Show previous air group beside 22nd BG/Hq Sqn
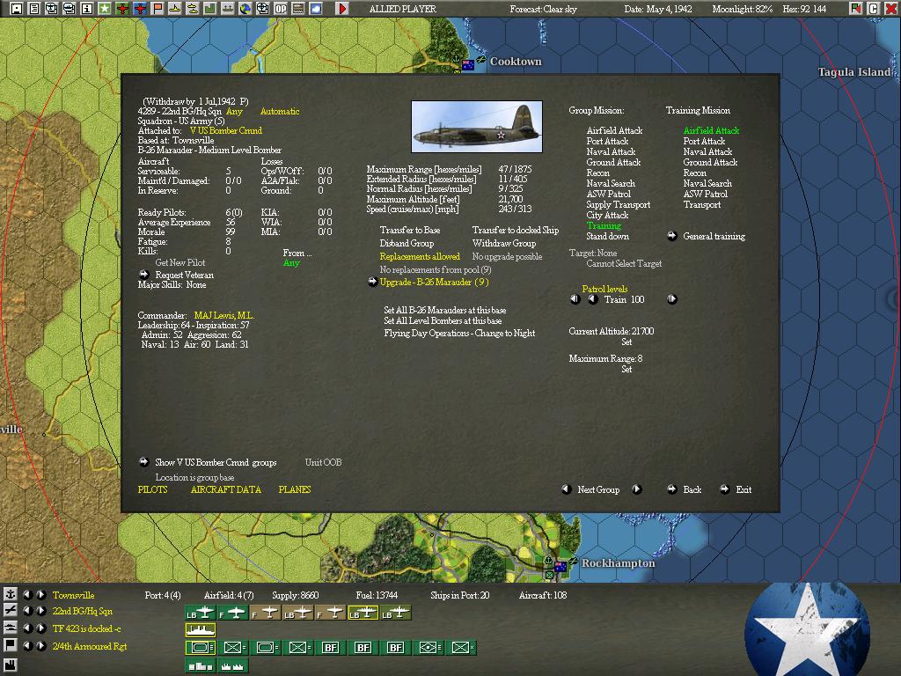The width and height of the screenshot is (901, 676). coord(27,611)
